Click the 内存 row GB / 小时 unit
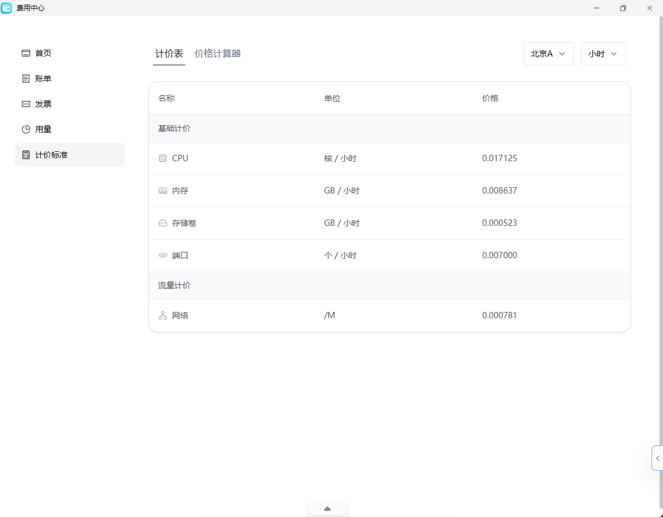 point(342,191)
